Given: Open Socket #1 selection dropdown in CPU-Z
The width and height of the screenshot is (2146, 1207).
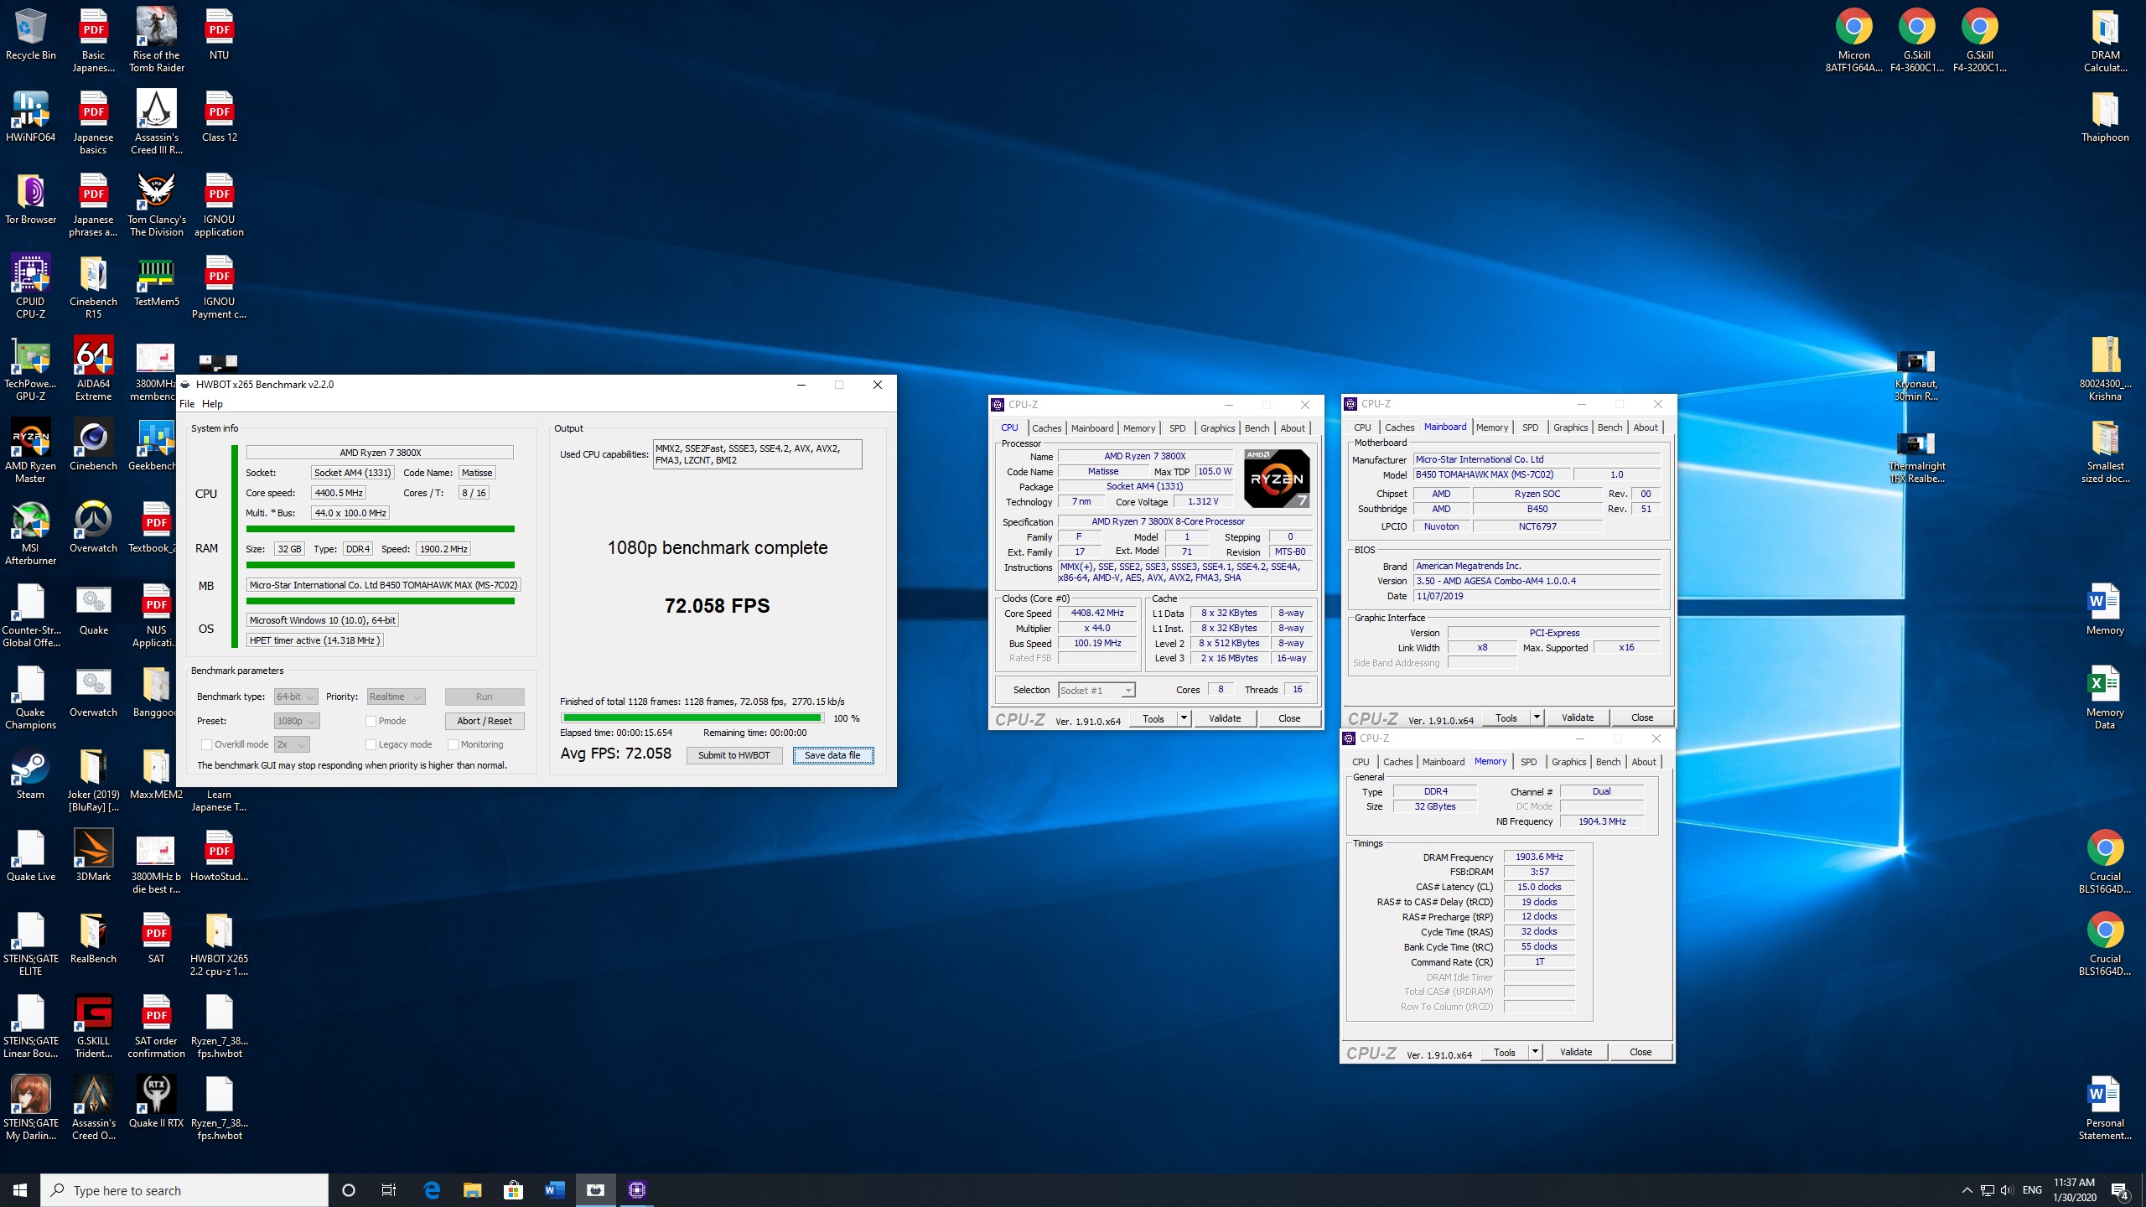Looking at the screenshot, I should click(1096, 690).
